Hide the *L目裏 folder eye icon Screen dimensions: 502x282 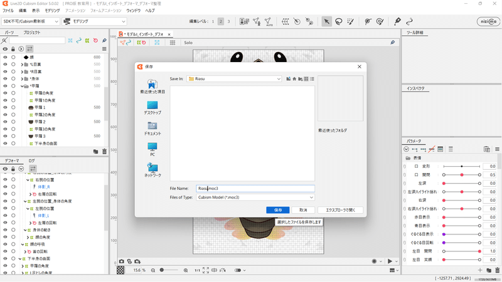[x=5, y=65]
